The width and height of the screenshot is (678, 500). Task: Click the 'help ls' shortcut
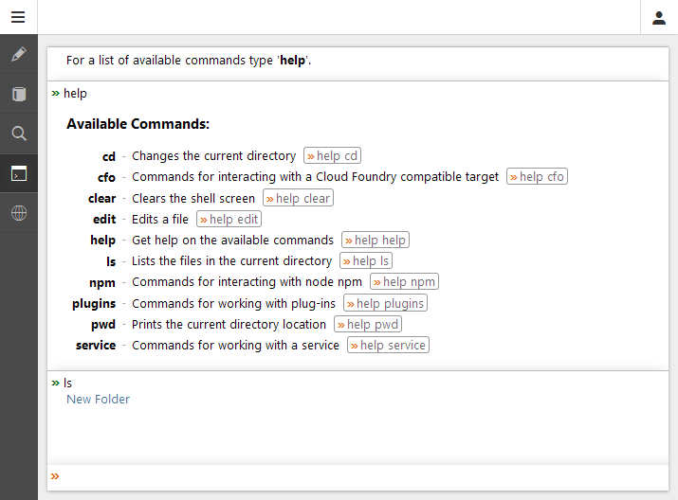366,261
